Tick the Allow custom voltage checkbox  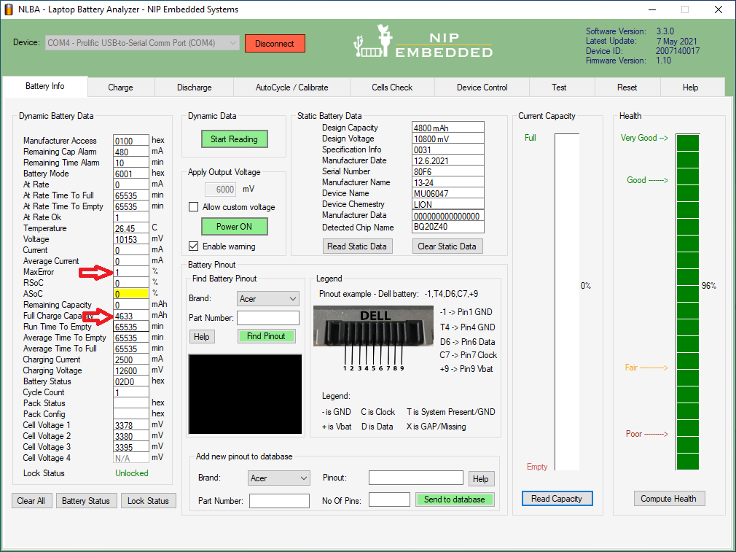coord(193,207)
